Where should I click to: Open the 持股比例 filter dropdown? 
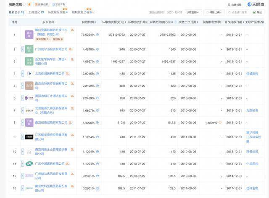click(x=215, y=13)
